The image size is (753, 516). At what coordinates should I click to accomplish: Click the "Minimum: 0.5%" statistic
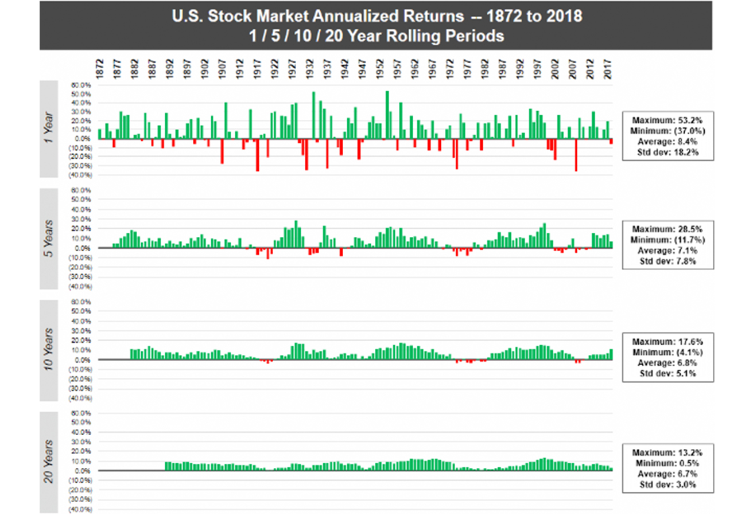(668, 462)
